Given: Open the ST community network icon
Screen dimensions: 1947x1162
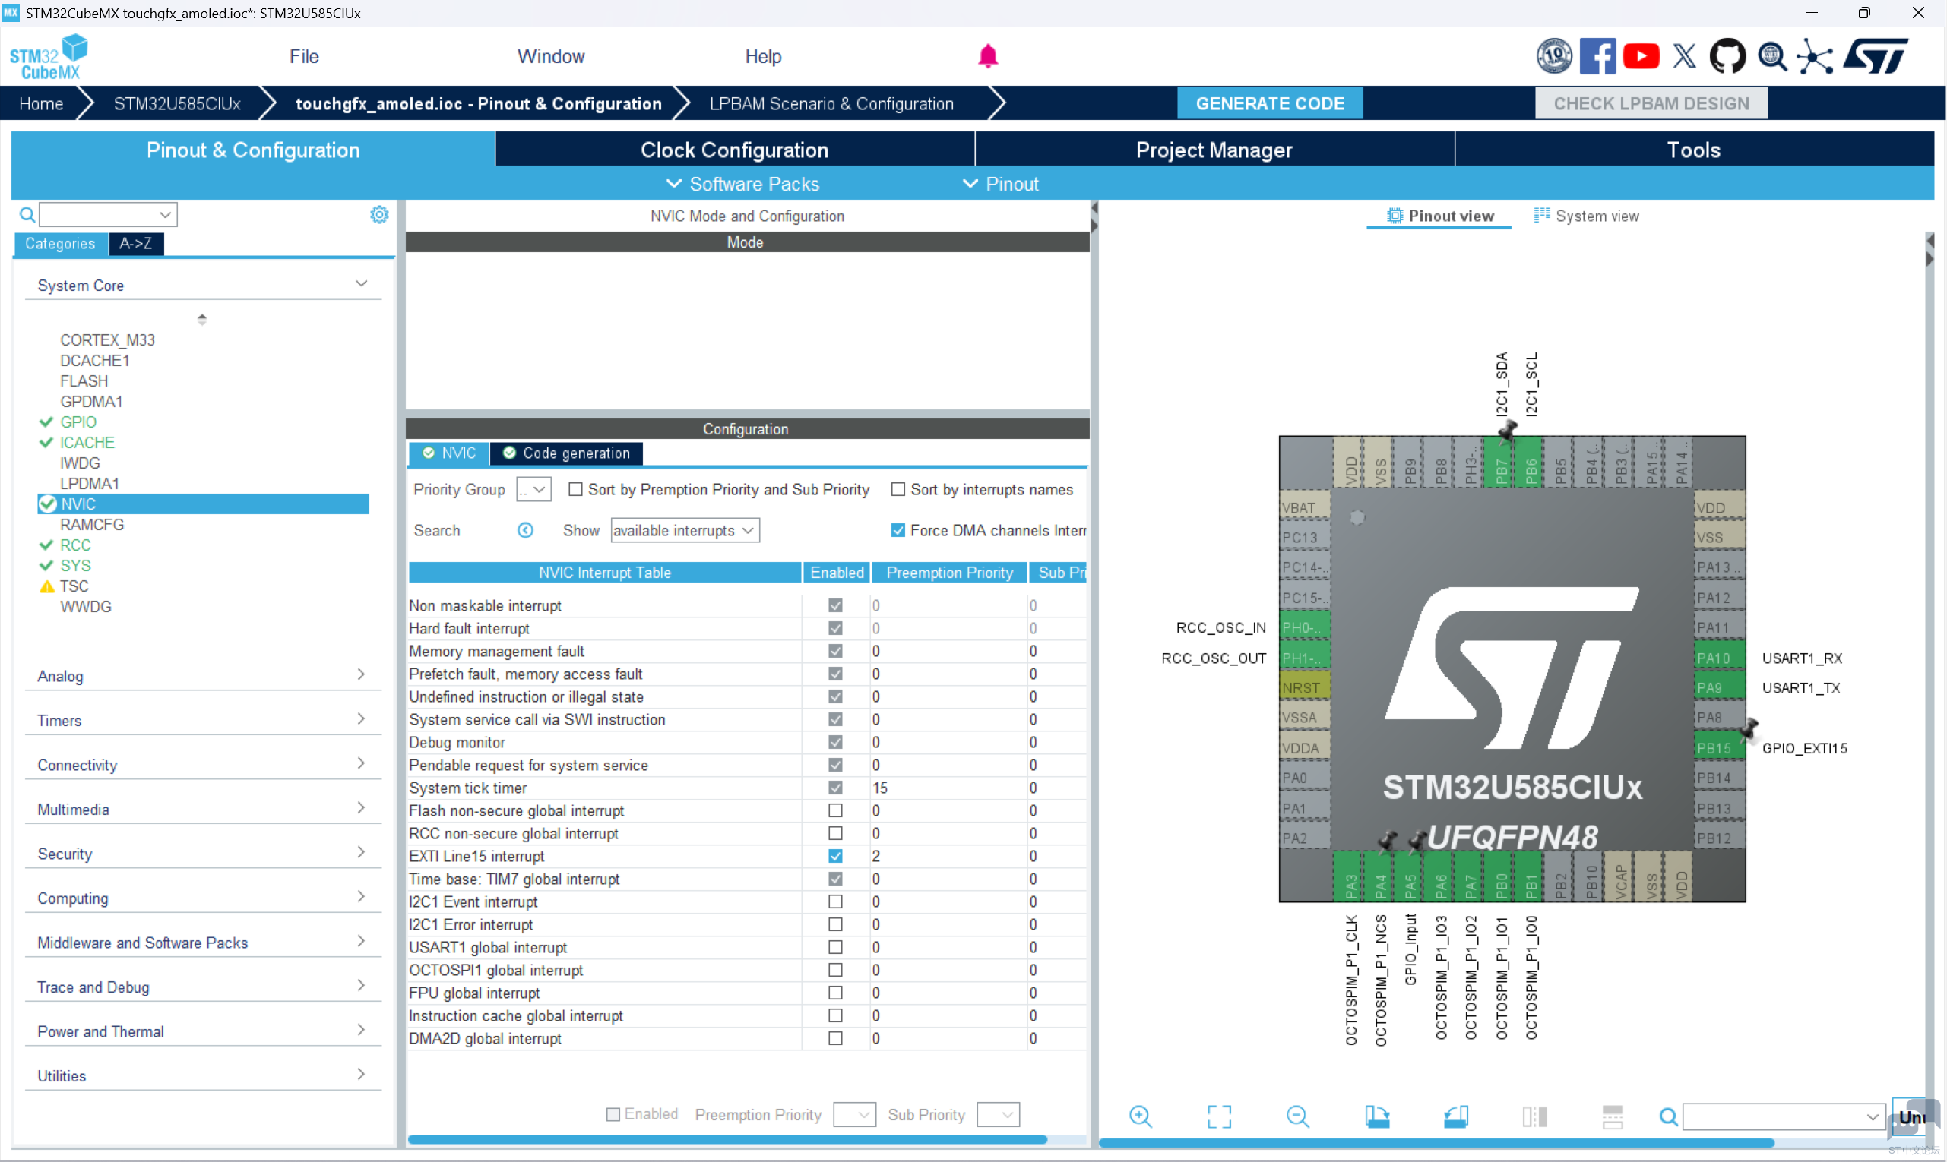Looking at the screenshot, I should point(1815,56).
